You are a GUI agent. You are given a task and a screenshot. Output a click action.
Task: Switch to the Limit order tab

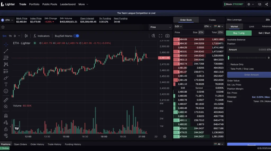(251, 26)
